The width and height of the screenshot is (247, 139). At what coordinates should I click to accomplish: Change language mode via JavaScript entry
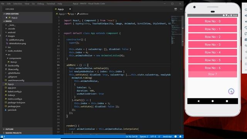coord(167,136)
